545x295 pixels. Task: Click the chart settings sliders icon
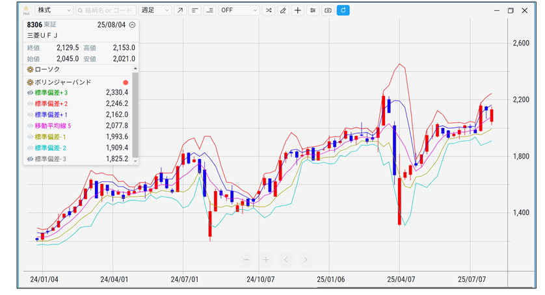tap(313, 10)
